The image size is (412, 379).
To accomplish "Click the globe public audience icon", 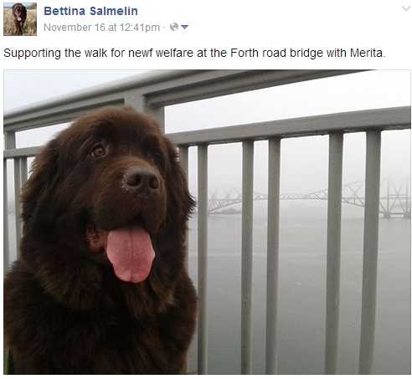I will 174,27.
